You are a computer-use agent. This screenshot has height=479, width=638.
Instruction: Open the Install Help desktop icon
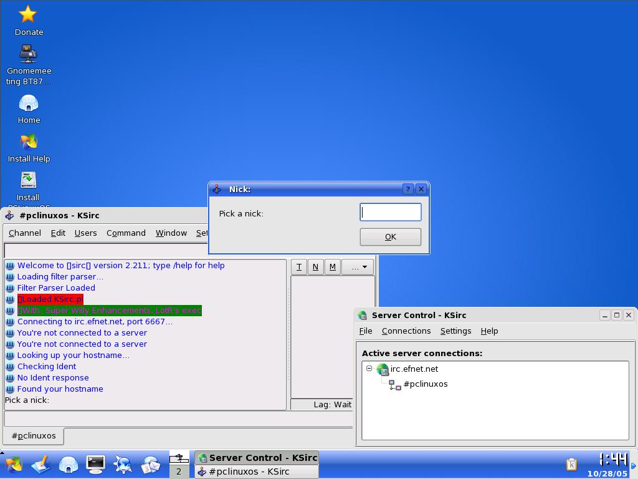pyautogui.click(x=28, y=142)
